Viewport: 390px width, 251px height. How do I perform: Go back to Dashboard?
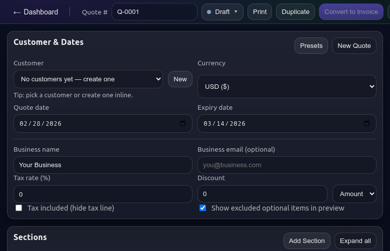(x=35, y=12)
